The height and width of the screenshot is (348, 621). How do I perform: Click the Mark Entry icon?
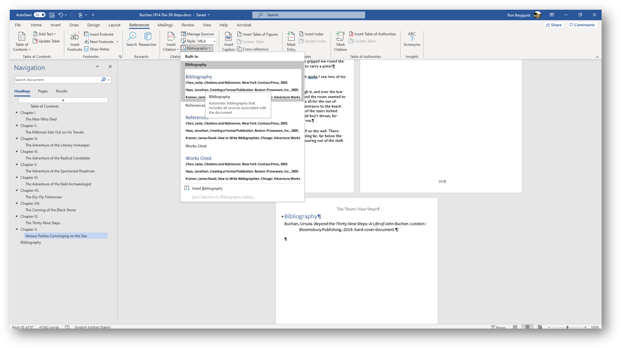[x=291, y=37]
